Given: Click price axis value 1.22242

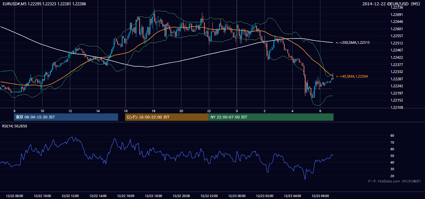Looking at the screenshot, I should click(x=397, y=86).
